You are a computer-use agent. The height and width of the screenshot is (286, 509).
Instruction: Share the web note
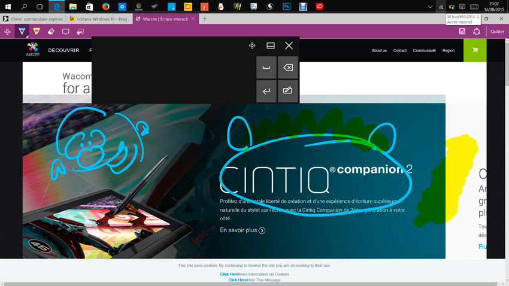tap(477, 32)
